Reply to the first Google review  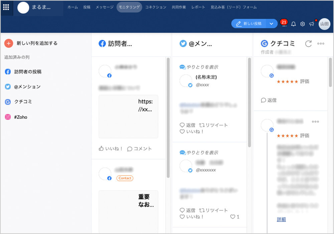pyautogui.click(x=269, y=100)
